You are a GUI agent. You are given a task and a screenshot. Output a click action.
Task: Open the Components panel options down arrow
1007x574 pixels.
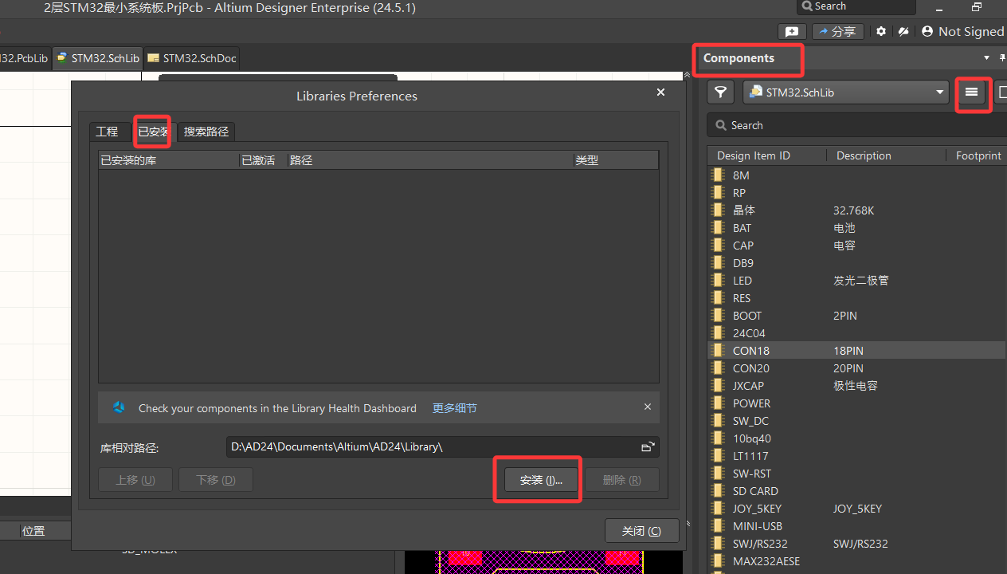tap(986, 58)
